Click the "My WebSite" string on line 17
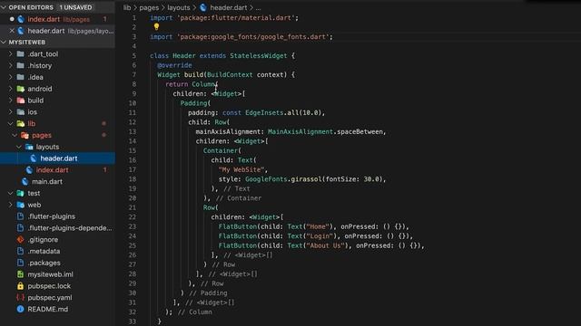The height and width of the screenshot is (326, 581). point(241,169)
